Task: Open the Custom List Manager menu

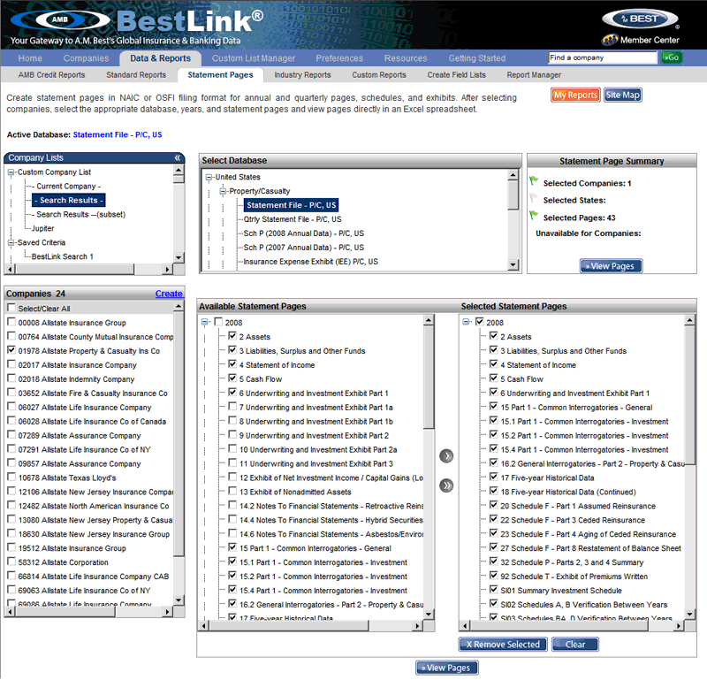Action: coord(254,58)
